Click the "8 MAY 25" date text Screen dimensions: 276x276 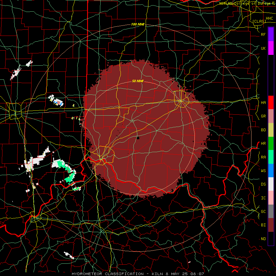coord(177,274)
